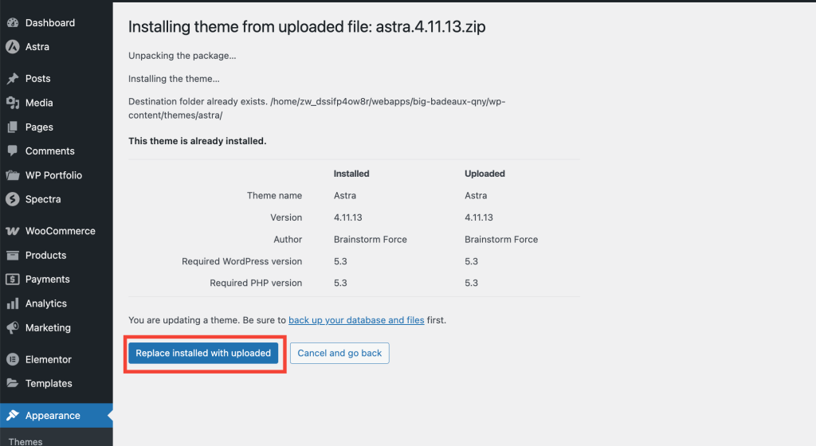Click the Required PHP version label
The width and height of the screenshot is (816, 446).
256,283
